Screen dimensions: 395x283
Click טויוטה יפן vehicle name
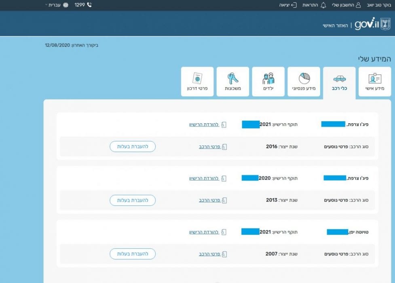[359, 232]
